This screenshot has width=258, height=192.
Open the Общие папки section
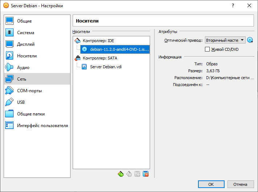(31, 114)
